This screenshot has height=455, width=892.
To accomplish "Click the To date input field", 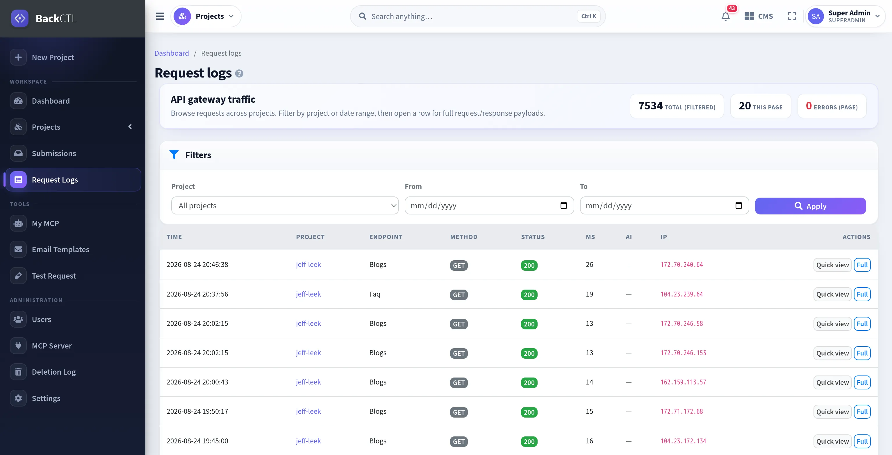I will [x=665, y=205].
